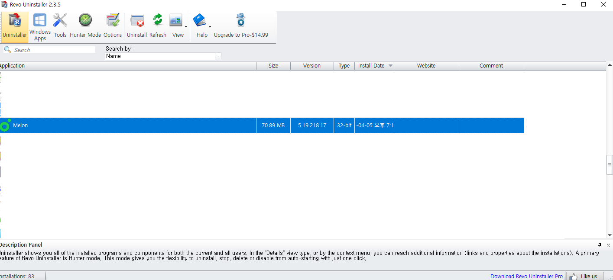Open the Uninstaller section
The image size is (613, 280).
tap(15, 27)
